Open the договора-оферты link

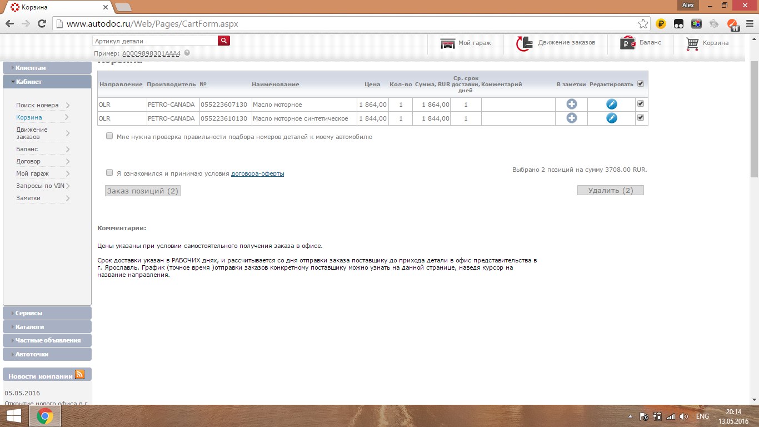click(258, 173)
